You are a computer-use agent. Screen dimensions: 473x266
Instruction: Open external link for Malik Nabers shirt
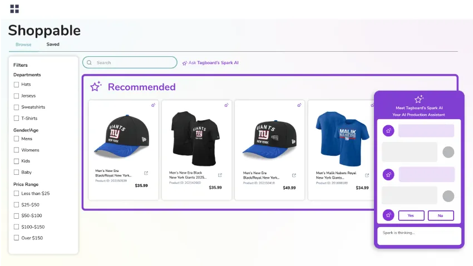point(367,175)
